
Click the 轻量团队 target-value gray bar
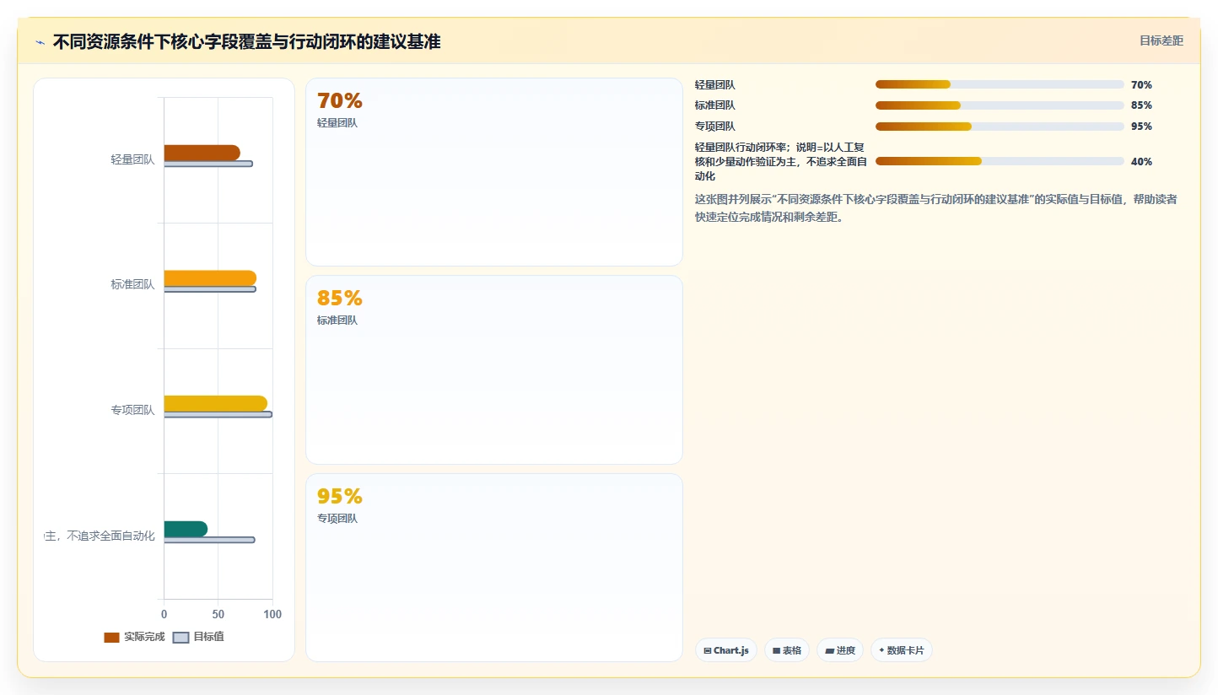tap(208, 164)
